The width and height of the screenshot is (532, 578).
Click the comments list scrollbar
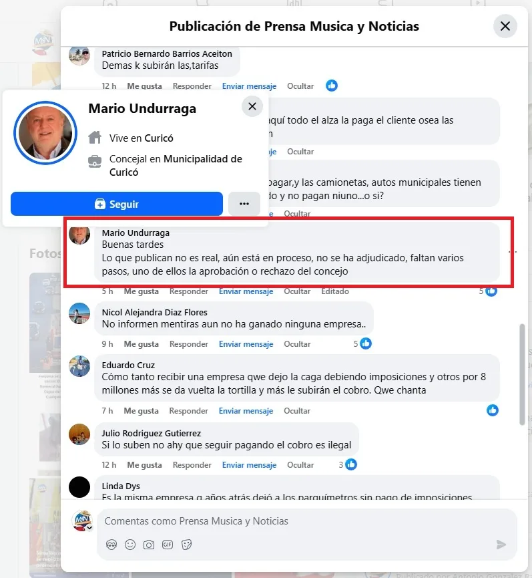point(523,374)
